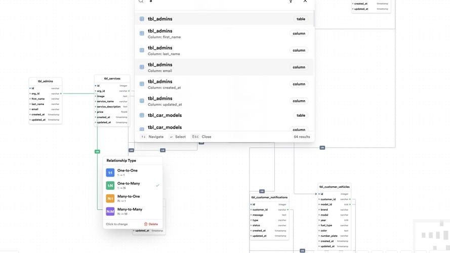Close the search panel with X icon

305,1
